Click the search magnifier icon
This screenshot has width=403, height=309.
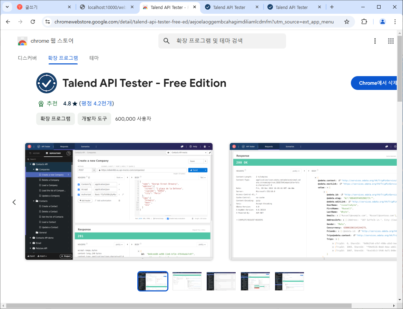(x=166, y=41)
